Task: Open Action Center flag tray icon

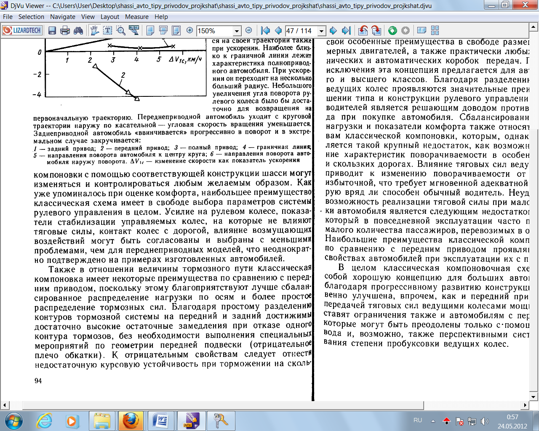Action: click(x=459, y=421)
